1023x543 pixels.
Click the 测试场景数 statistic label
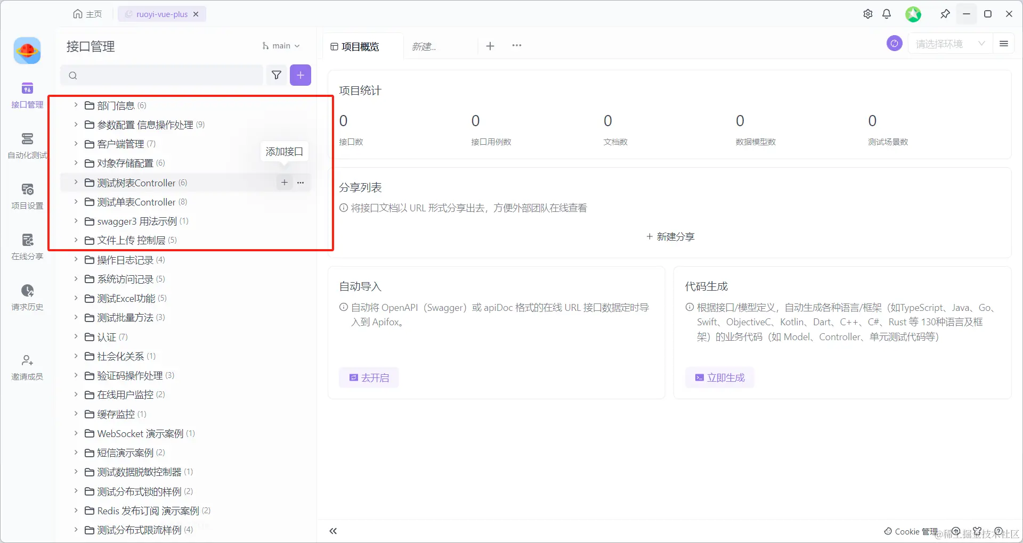click(x=888, y=142)
